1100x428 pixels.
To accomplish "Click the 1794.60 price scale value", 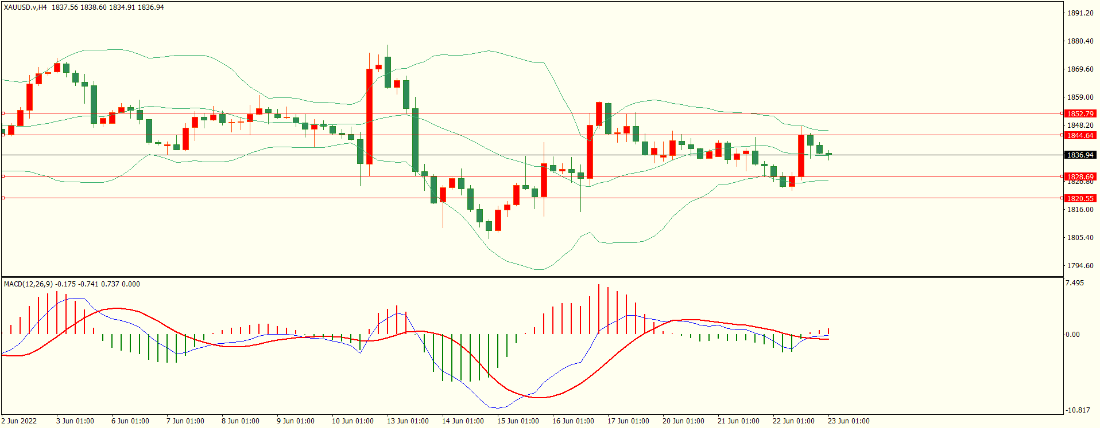I will coord(1080,266).
